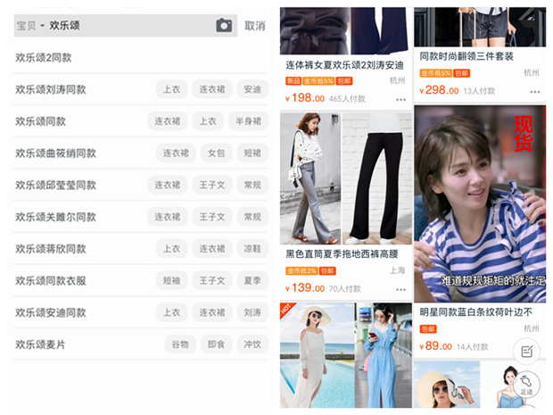Tap 安迪 tag in 欢乐颂刘涛同款 row
Image resolution: width=553 pixels, height=415 pixels.
tap(252, 89)
